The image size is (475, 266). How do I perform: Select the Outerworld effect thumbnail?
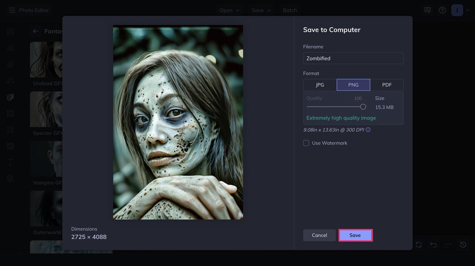click(46, 209)
